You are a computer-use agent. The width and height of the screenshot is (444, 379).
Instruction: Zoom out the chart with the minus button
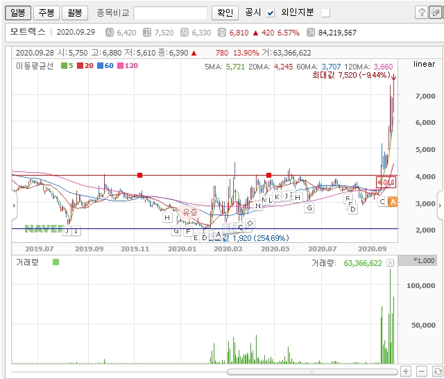tap(422, 371)
